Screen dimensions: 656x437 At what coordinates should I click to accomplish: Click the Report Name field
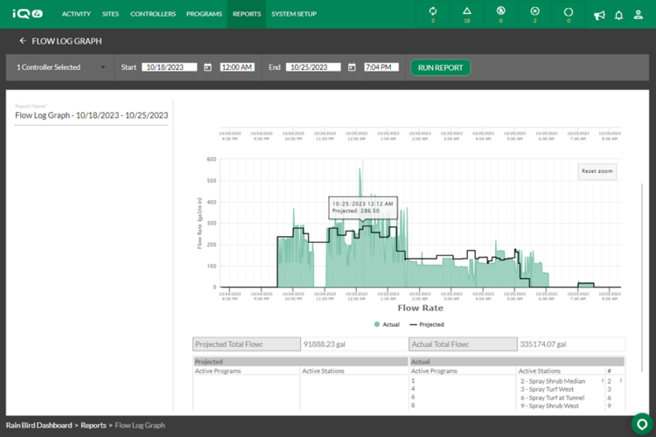[x=92, y=115]
